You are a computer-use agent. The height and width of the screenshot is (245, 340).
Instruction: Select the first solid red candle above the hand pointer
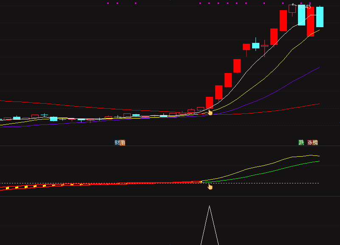point(209,103)
